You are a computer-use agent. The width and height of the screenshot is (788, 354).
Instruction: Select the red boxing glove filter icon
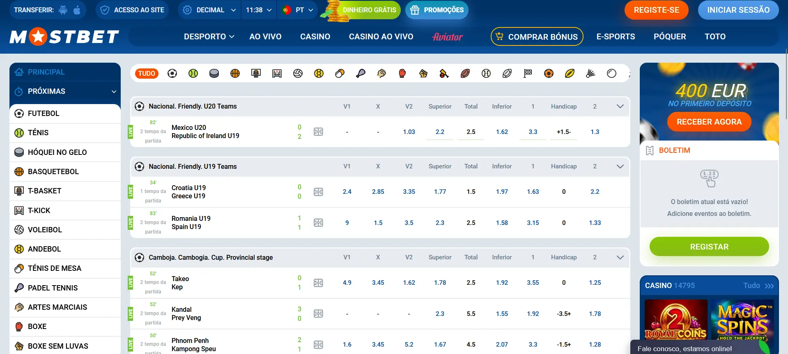coord(403,73)
